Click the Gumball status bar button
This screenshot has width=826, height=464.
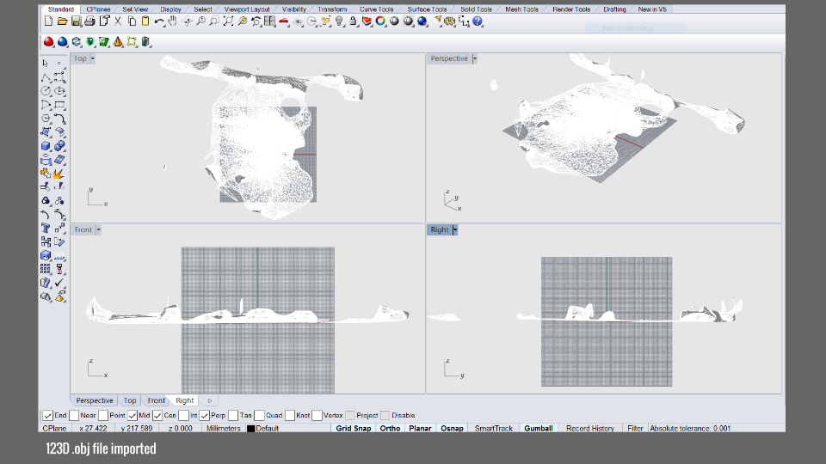click(x=539, y=428)
